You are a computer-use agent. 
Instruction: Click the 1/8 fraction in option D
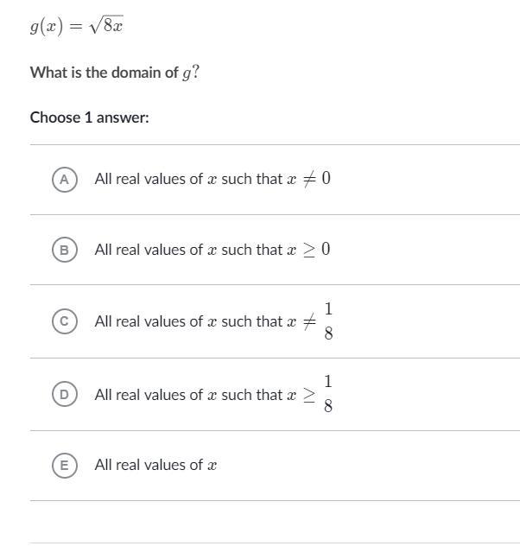[x=328, y=394]
